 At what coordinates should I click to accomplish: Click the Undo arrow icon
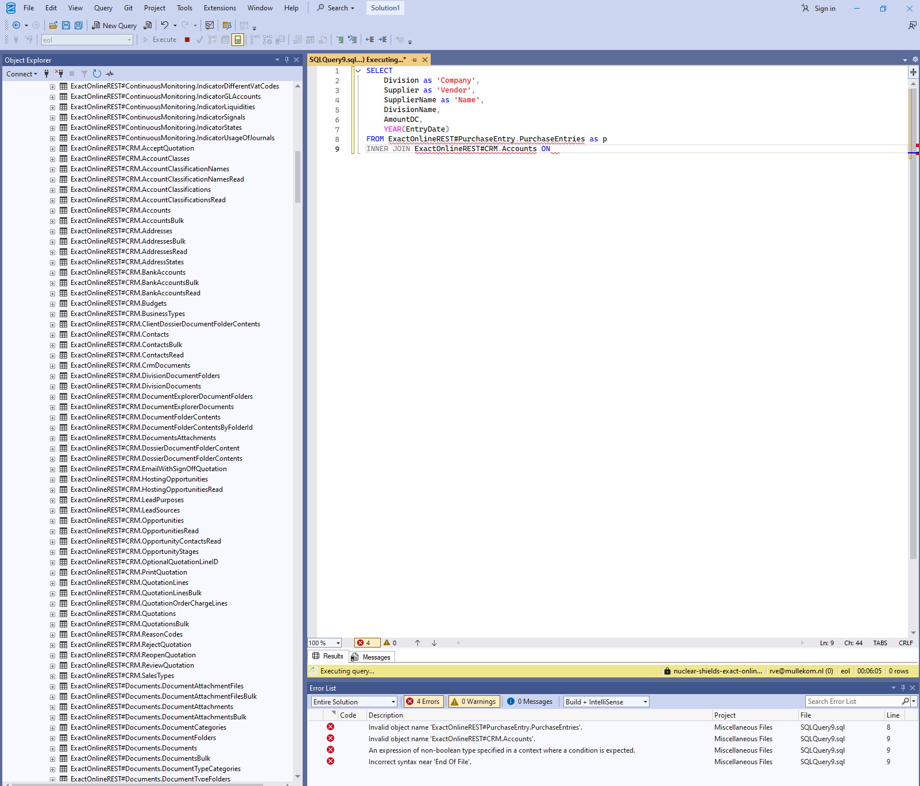click(x=165, y=25)
